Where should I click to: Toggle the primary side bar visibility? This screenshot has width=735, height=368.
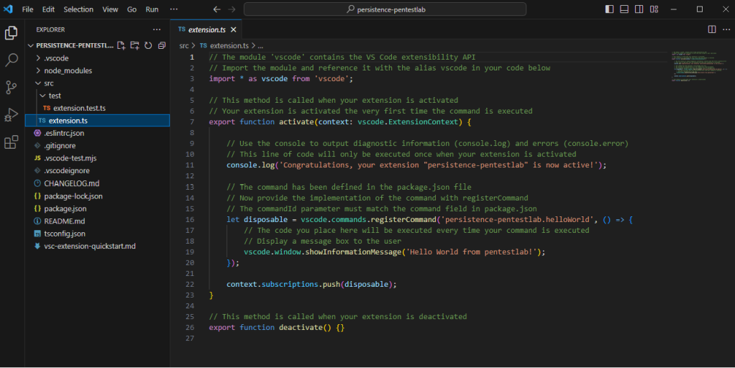click(610, 9)
